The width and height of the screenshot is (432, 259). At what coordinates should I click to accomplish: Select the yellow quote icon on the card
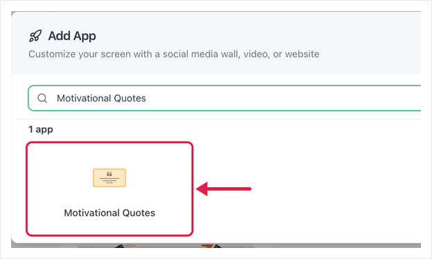[109, 178]
